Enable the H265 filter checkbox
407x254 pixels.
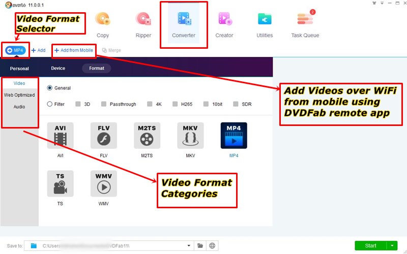coord(175,104)
